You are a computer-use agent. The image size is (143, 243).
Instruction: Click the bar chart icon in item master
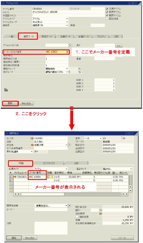(x=6, y=90)
